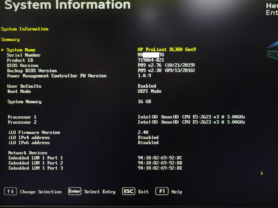Click the up/down arrows Change Selection key icon
The width and height of the screenshot is (278, 208).
pos(10,191)
